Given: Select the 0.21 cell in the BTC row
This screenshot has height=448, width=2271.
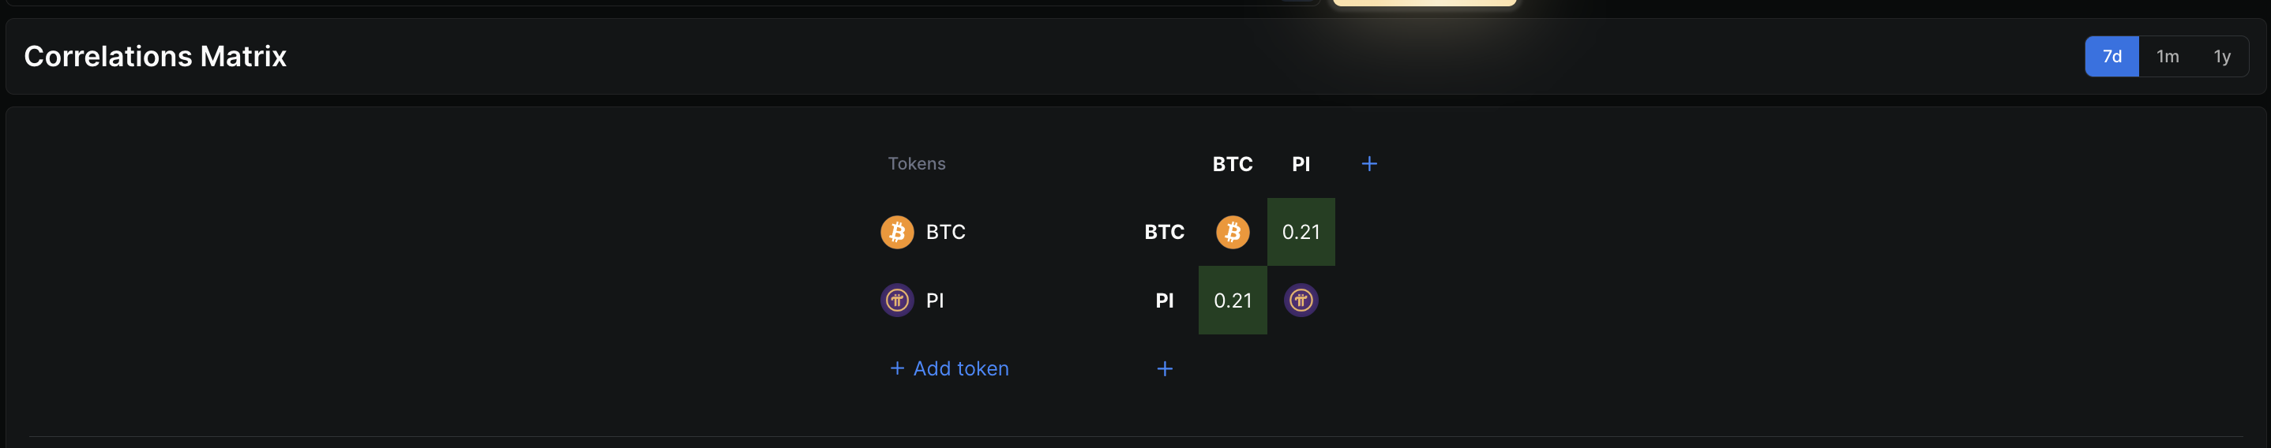Looking at the screenshot, I should (1301, 233).
